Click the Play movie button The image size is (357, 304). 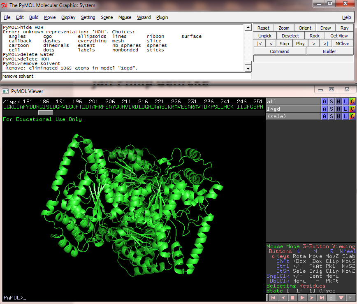point(300,44)
